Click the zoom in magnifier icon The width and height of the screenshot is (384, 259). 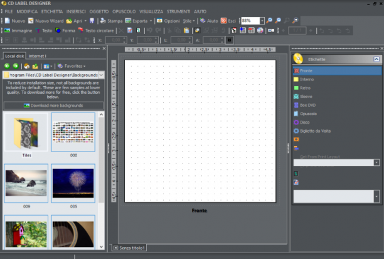[269, 21]
